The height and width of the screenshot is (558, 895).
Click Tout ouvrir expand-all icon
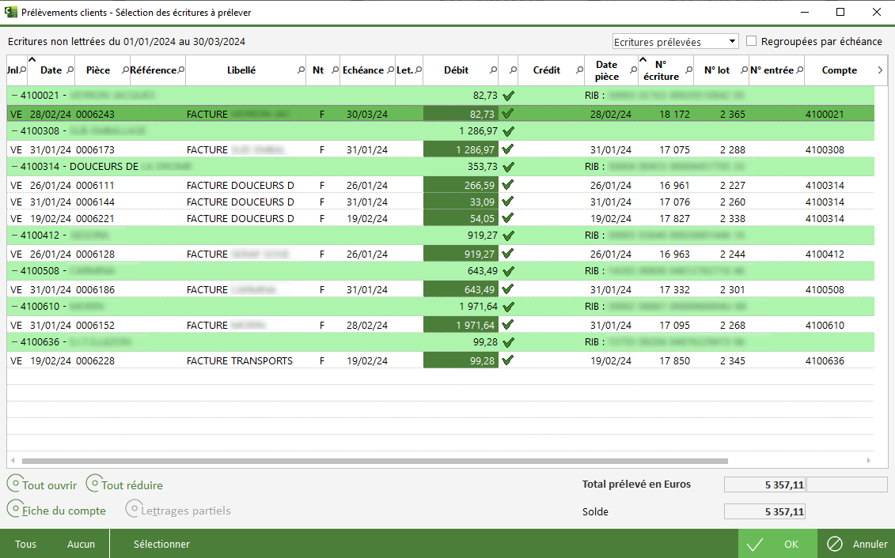click(15, 484)
